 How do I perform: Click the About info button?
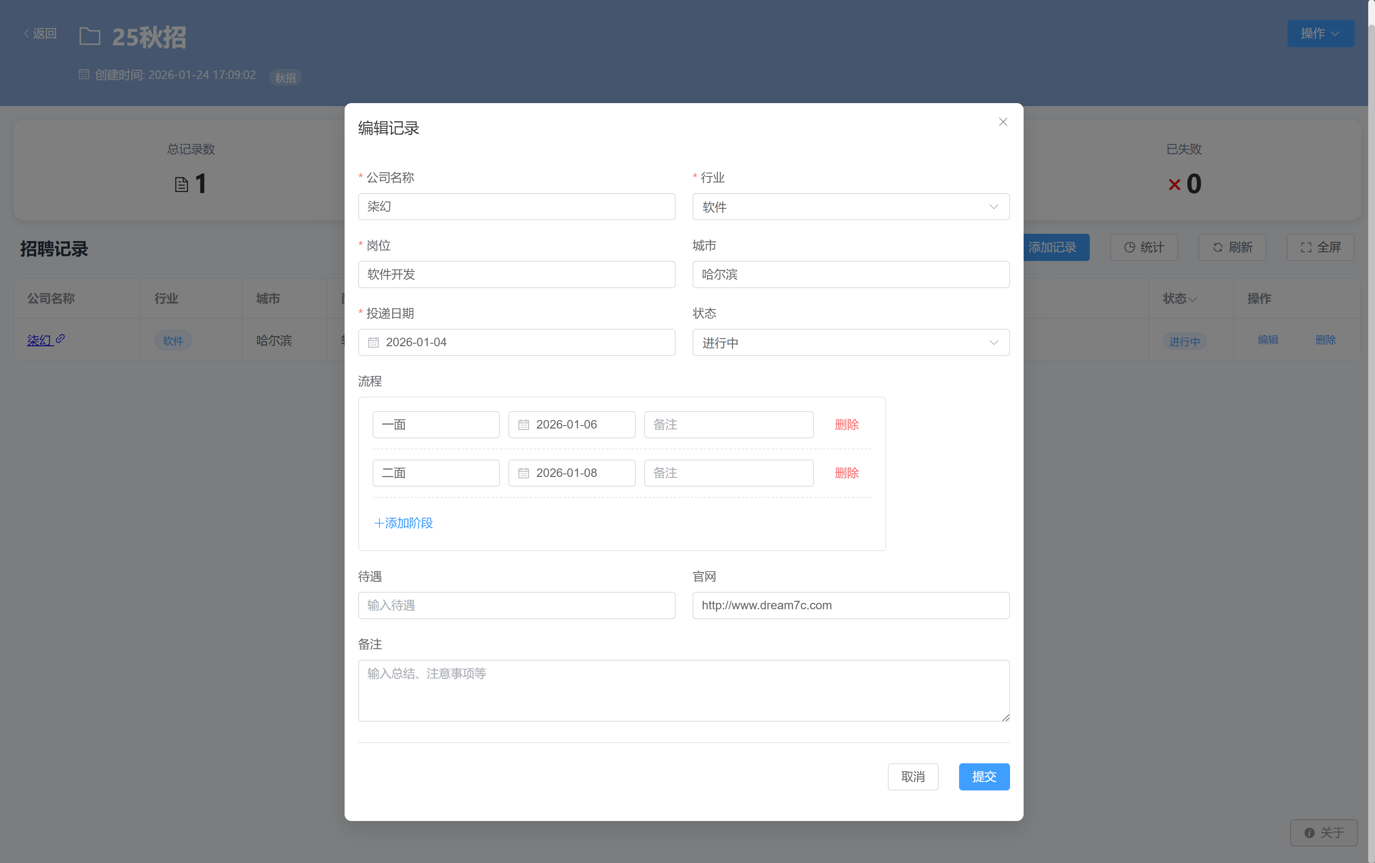coord(1323,833)
